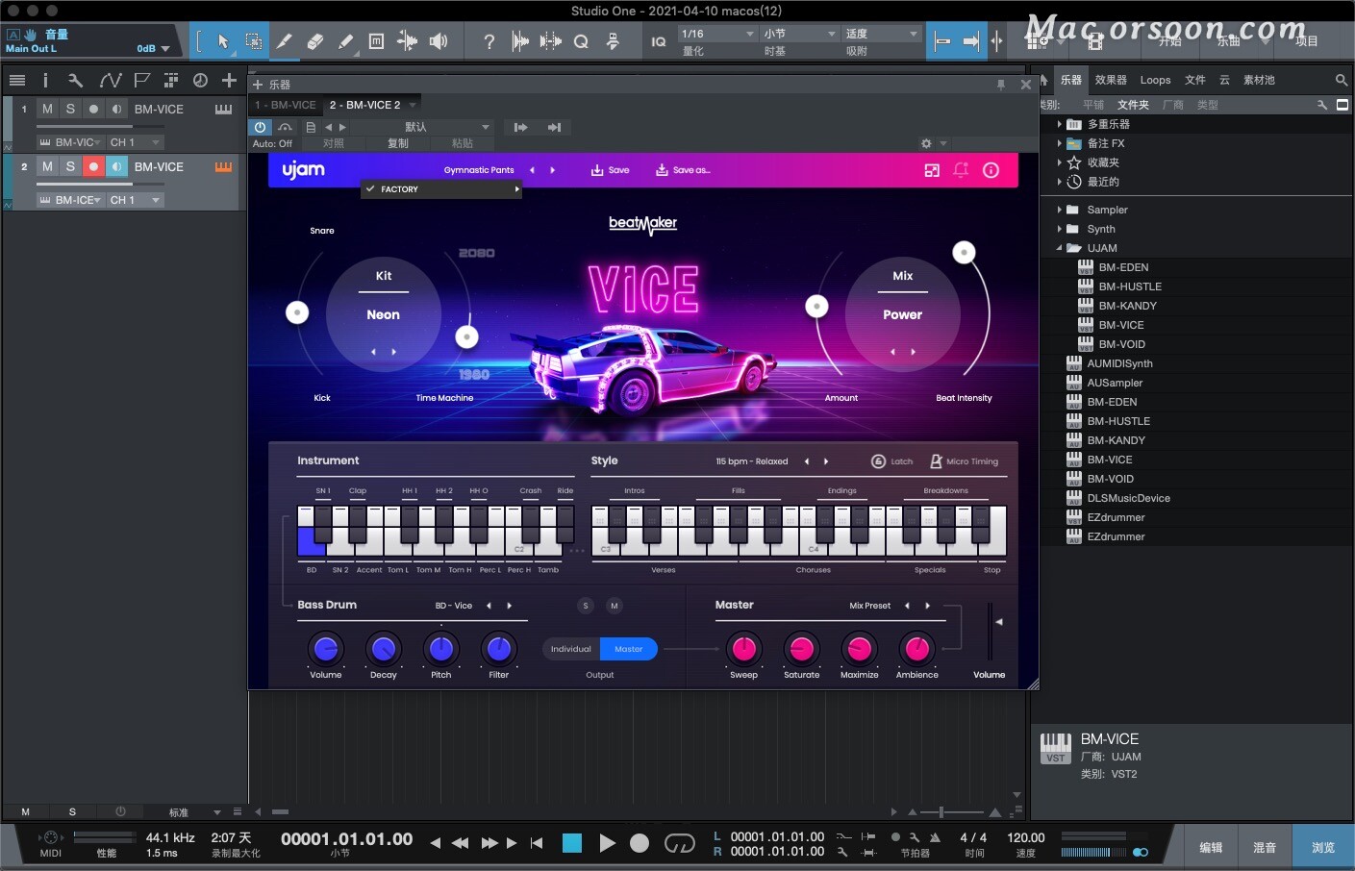The width and height of the screenshot is (1355, 871).
Task: Click the Beat Intensity dial handle
Action: [964, 253]
